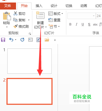Select the 格式刷 (Format Painter) tool
This screenshot has height=111, width=102.
(21, 27)
